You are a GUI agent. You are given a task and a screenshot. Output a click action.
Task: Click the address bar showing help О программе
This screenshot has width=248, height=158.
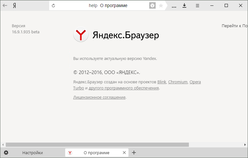click(x=108, y=5)
